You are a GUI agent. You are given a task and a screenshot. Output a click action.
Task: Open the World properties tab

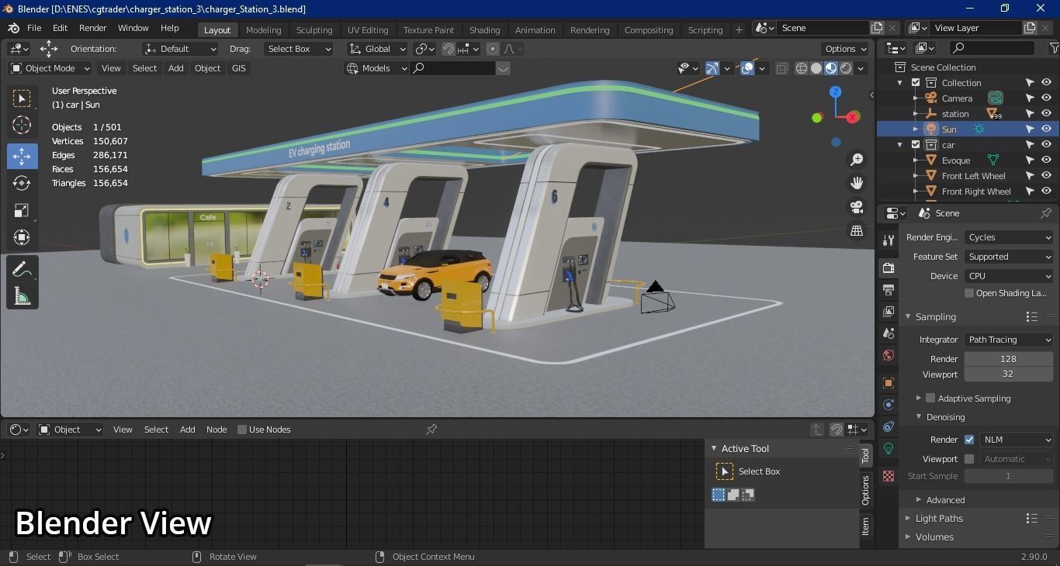click(889, 355)
